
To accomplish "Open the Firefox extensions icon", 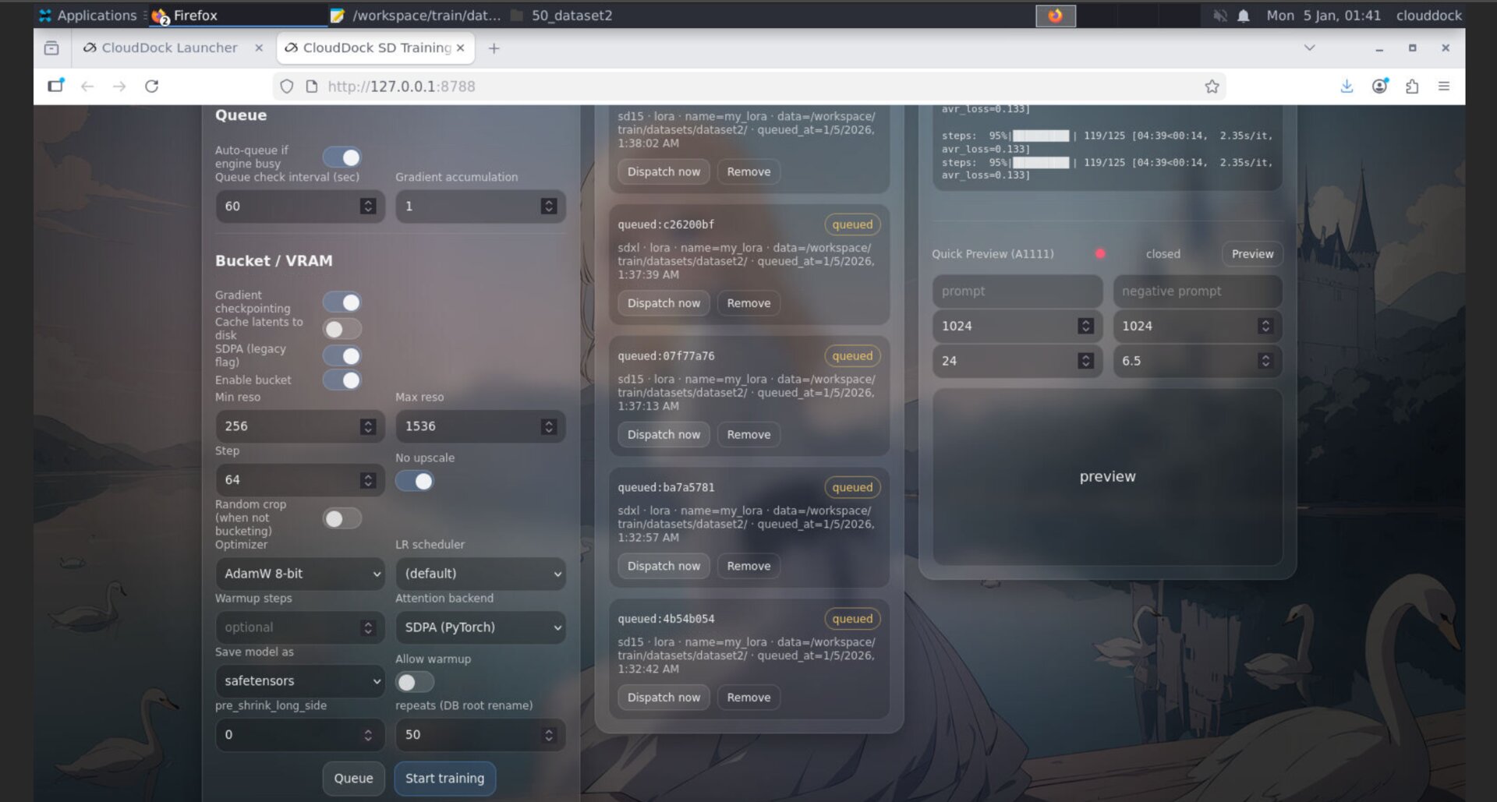I will click(x=1412, y=87).
